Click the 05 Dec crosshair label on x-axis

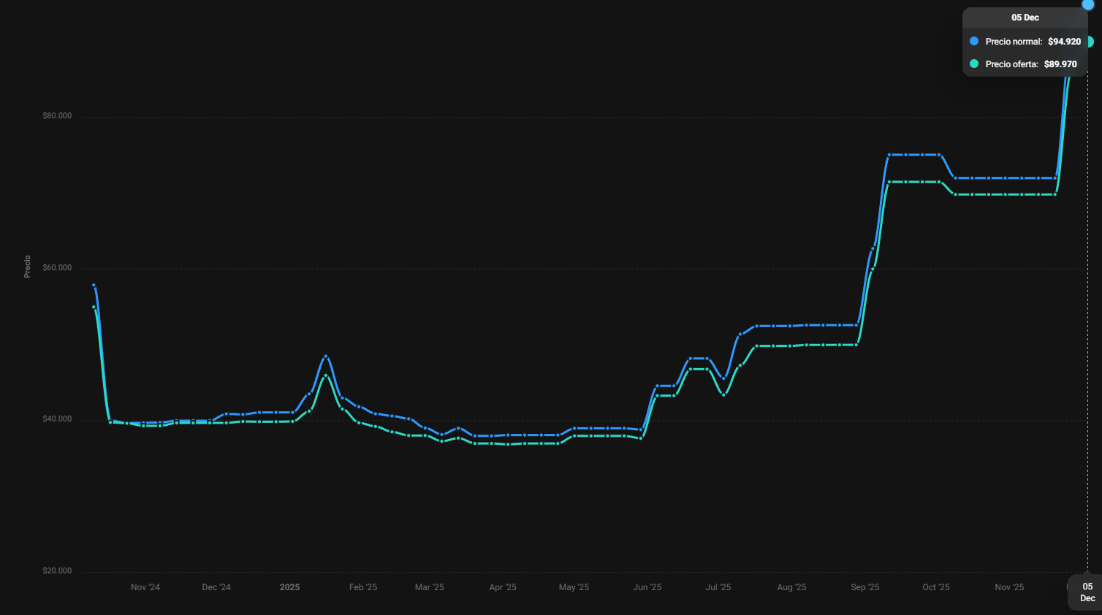(x=1087, y=592)
